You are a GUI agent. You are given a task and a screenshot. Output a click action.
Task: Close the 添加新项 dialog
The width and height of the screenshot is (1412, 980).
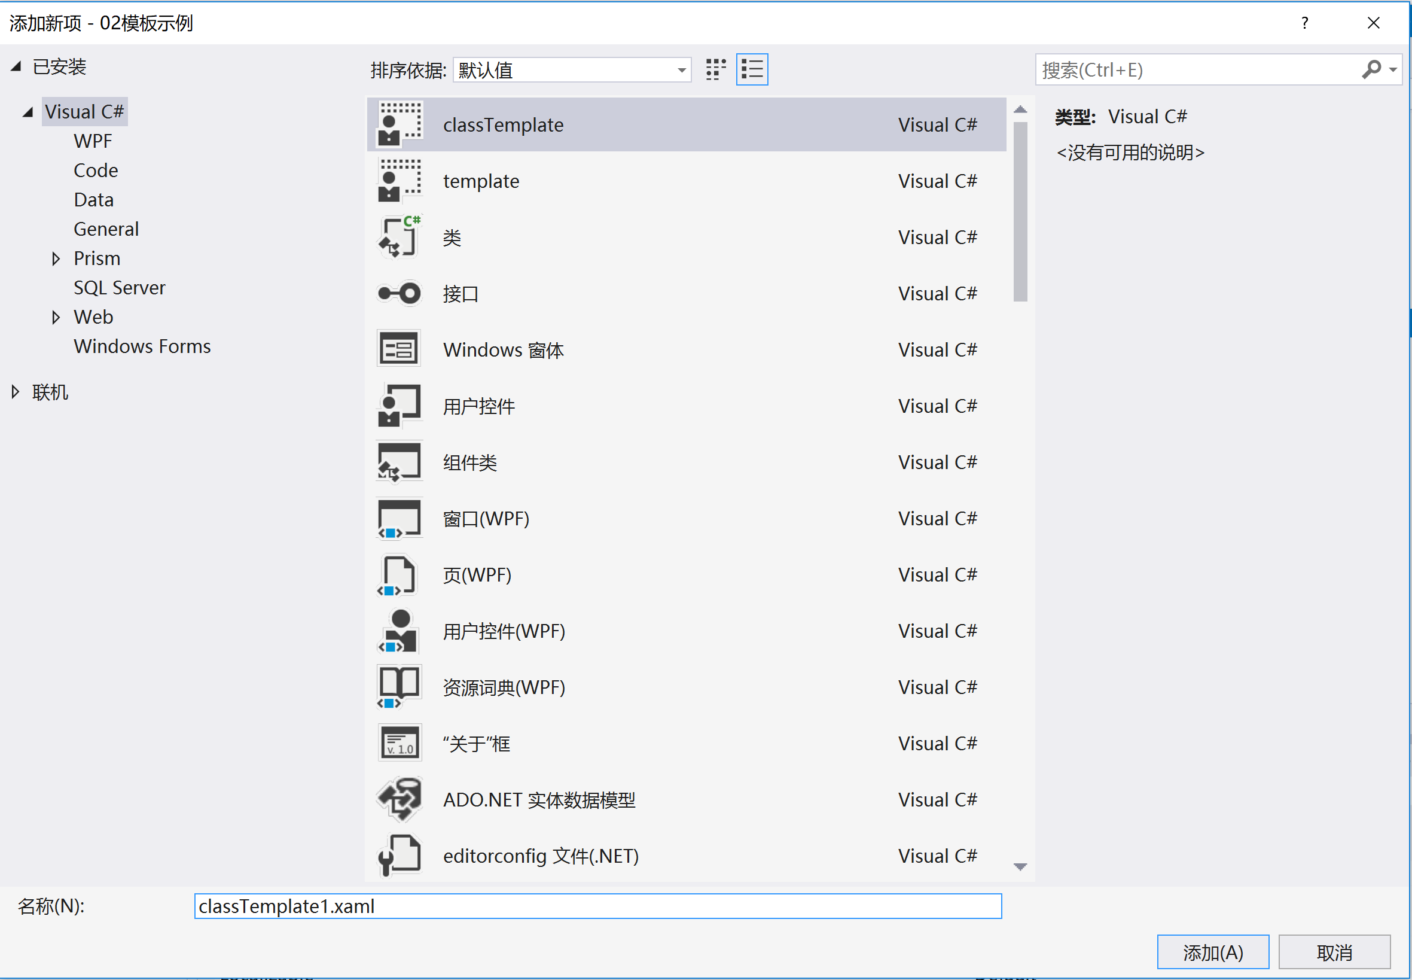pyautogui.click(x=1373, y=23)
